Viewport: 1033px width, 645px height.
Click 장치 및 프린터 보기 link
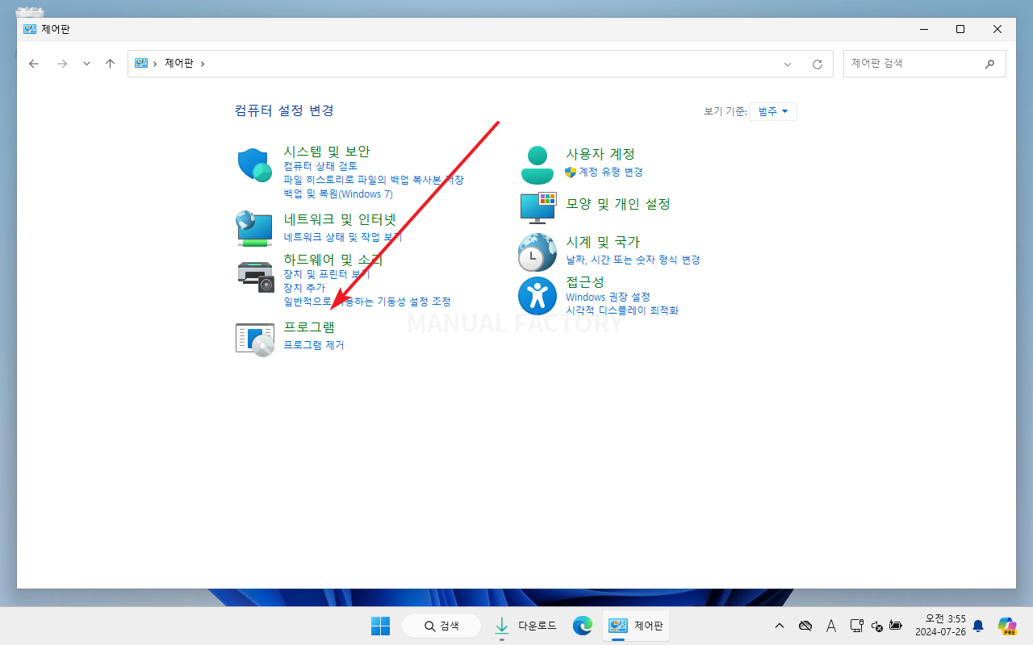point(327,274)
